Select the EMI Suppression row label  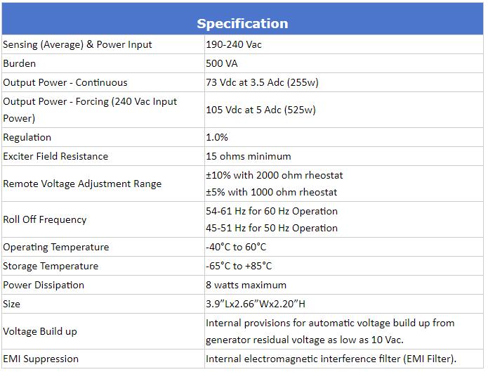41,359
